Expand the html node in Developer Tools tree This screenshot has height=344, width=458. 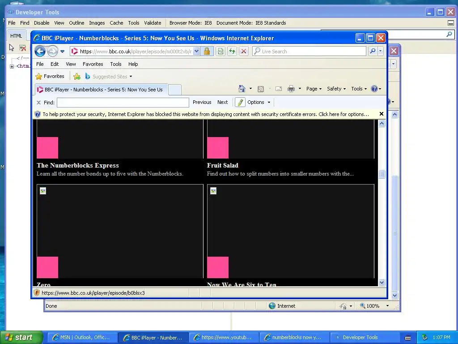(x=12, y=66)
